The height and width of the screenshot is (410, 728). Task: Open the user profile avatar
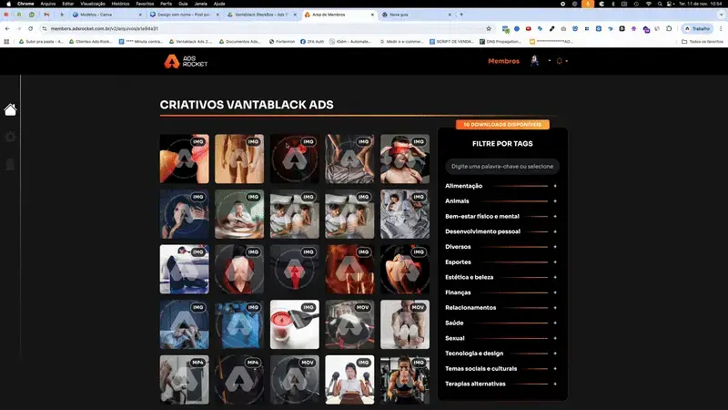[x=535, y=61]
